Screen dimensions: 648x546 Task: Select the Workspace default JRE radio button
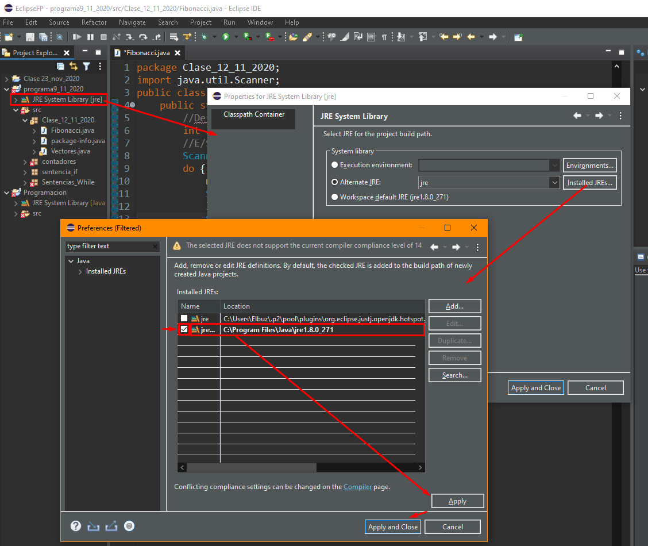point(335,197)
